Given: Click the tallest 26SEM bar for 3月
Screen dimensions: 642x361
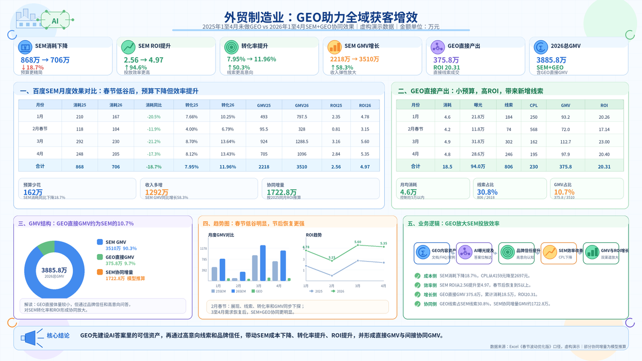Looking at the screenshot, I should [x=263, y=263].
